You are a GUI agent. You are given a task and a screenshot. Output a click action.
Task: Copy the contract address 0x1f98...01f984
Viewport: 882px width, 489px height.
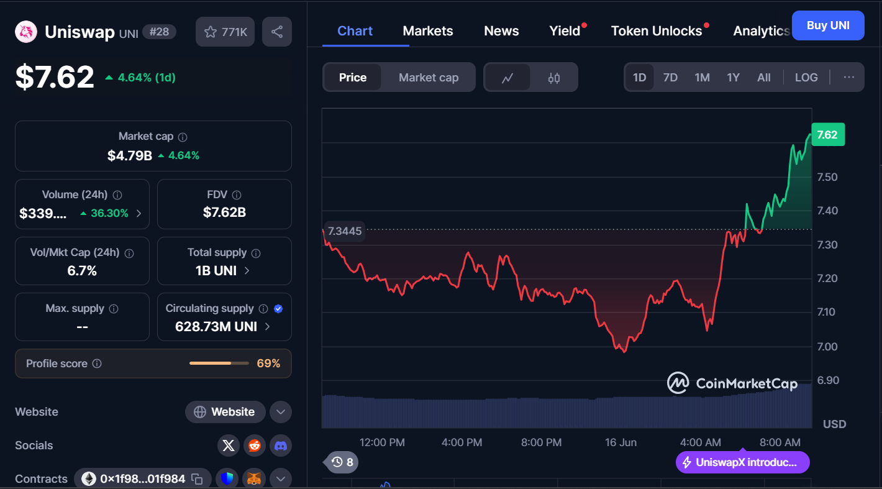[x=197, y=479]
